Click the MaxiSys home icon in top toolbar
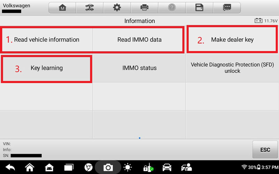The height and width of the screenshot is (174, 279). click(x=62, y=8)
